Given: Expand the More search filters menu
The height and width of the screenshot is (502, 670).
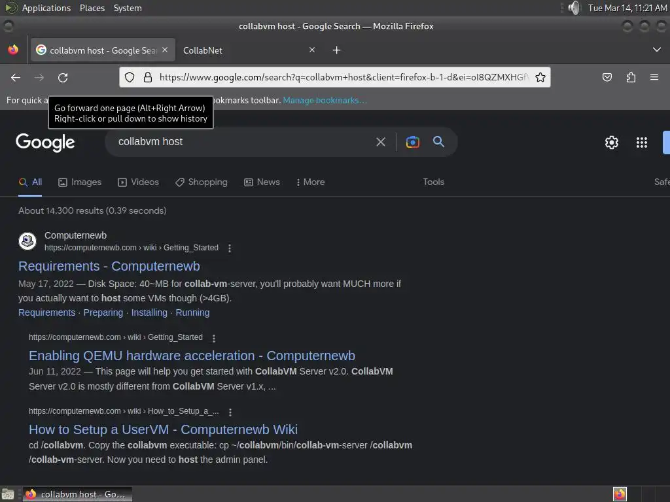Looking at the screenshot, I should (311, 182).
